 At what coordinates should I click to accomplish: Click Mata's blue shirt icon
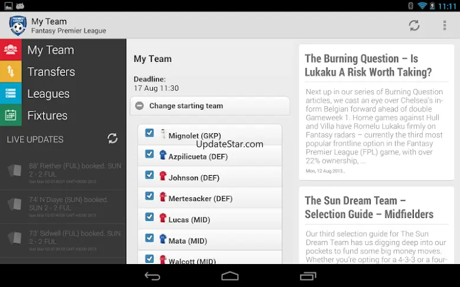click(163, 239)
